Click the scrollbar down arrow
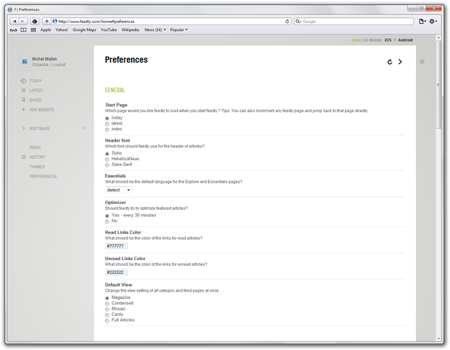 tap(438, 339)
